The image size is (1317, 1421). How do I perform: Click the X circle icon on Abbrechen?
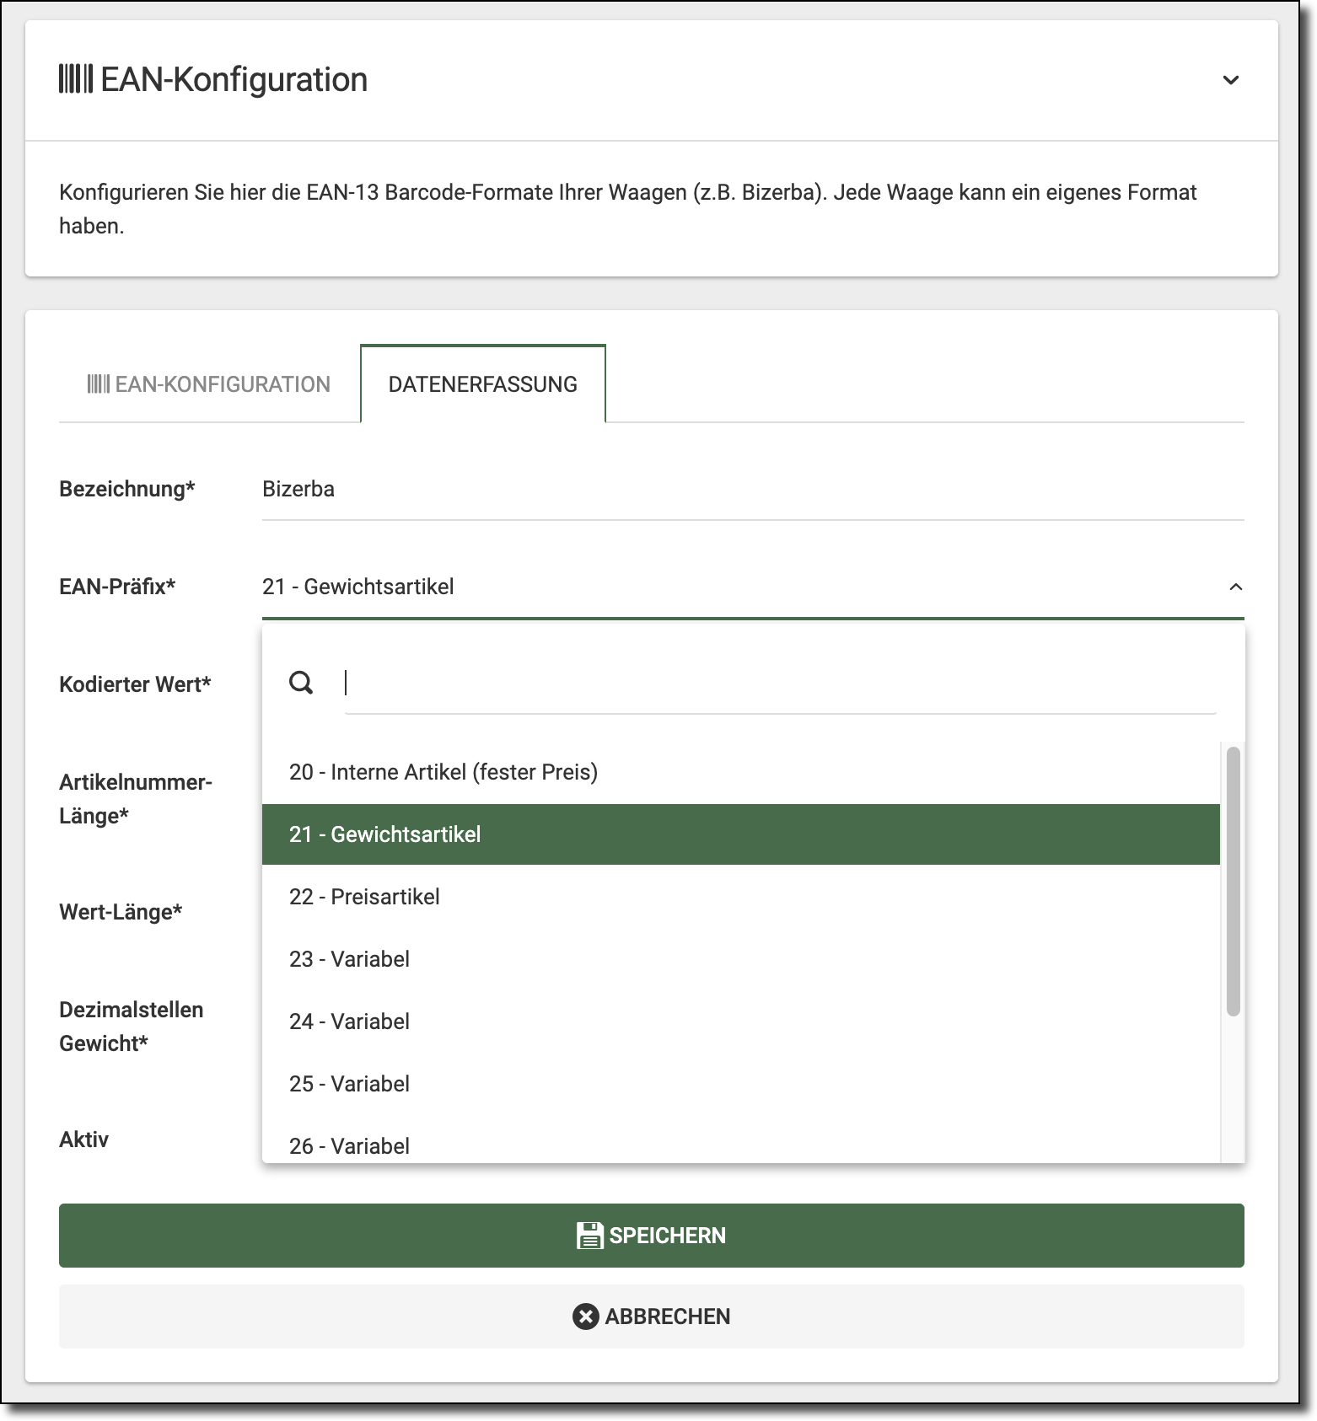coord(585,1316)
